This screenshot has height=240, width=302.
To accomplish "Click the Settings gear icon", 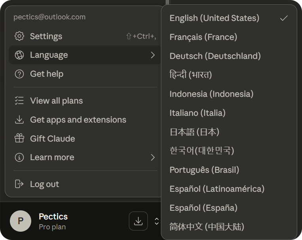I will pyautogui.click(x=19, y=36).
